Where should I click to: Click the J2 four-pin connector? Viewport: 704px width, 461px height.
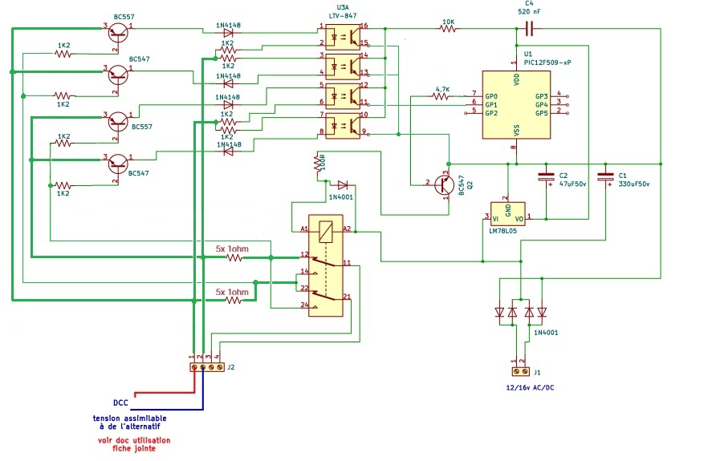[x=207, y=367]
